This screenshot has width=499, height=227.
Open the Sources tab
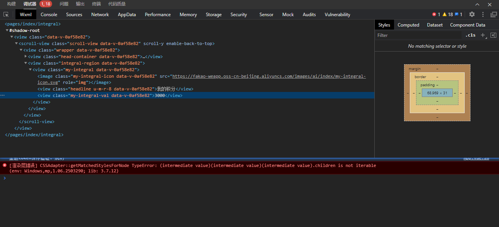click(x=74, y=14)
